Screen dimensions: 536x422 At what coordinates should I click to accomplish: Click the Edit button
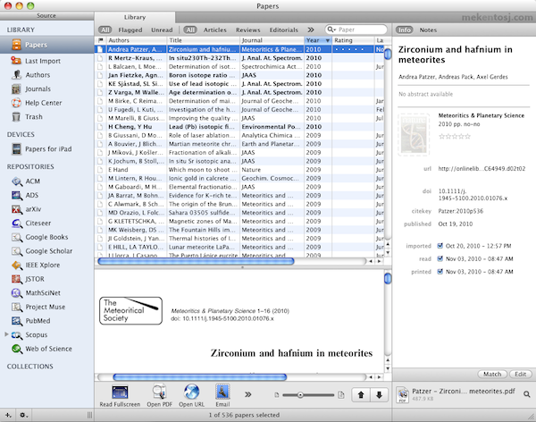pos(521,374)
